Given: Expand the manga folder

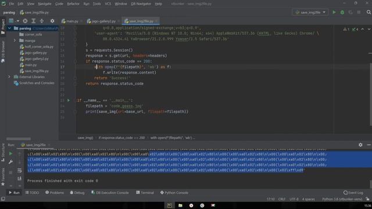Looking at the screenshot, I should (x=15, y=41).
